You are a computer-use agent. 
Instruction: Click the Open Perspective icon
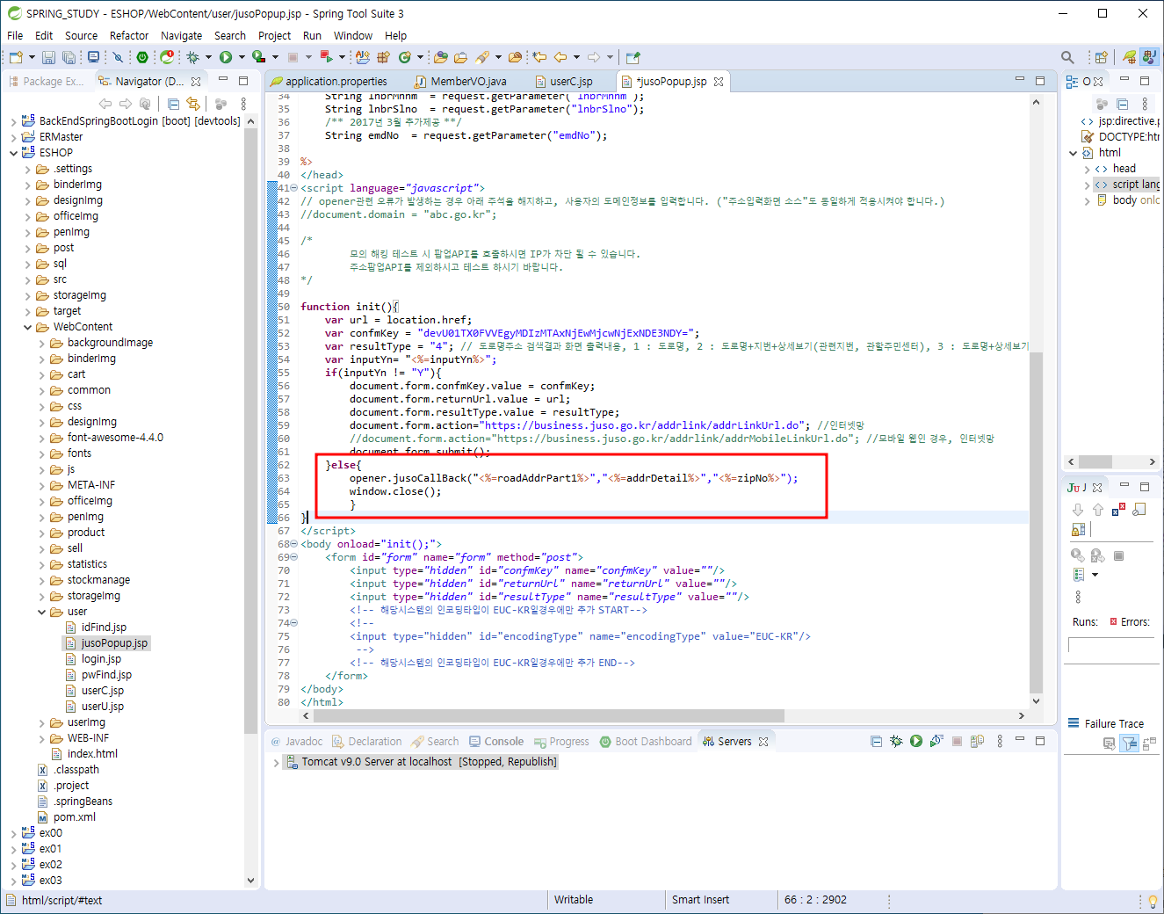pyautogui.click(x=1101, y=57)
